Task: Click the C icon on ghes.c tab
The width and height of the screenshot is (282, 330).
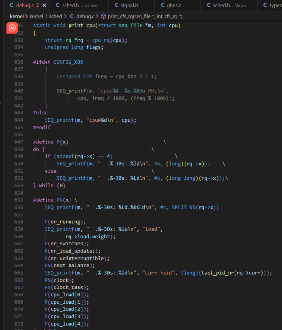Action: click(163, 5)
